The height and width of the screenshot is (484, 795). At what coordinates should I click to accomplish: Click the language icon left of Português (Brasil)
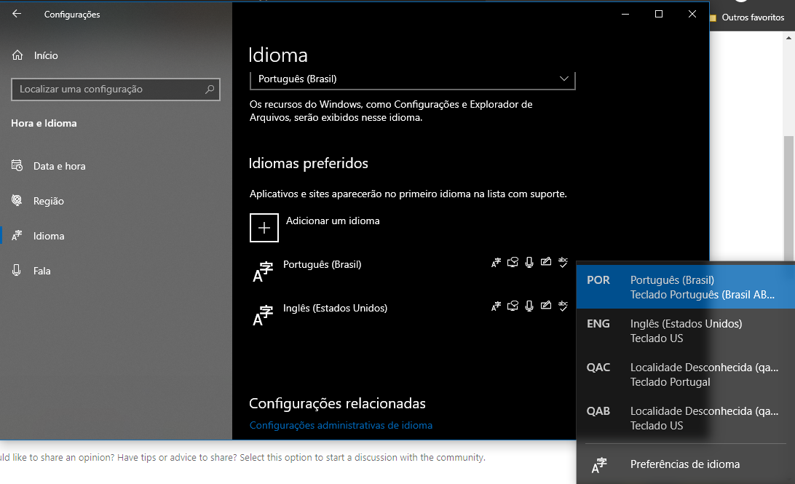[x=263, y=271]
